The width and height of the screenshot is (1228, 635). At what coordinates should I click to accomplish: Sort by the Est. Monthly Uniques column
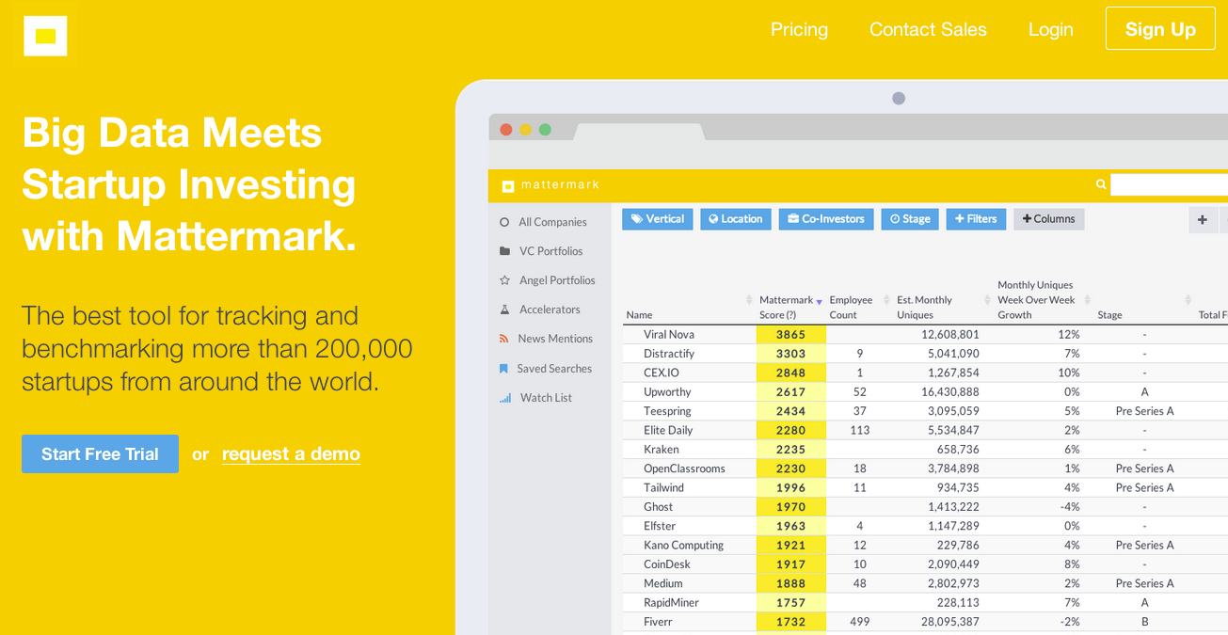(x=924, y=308)
